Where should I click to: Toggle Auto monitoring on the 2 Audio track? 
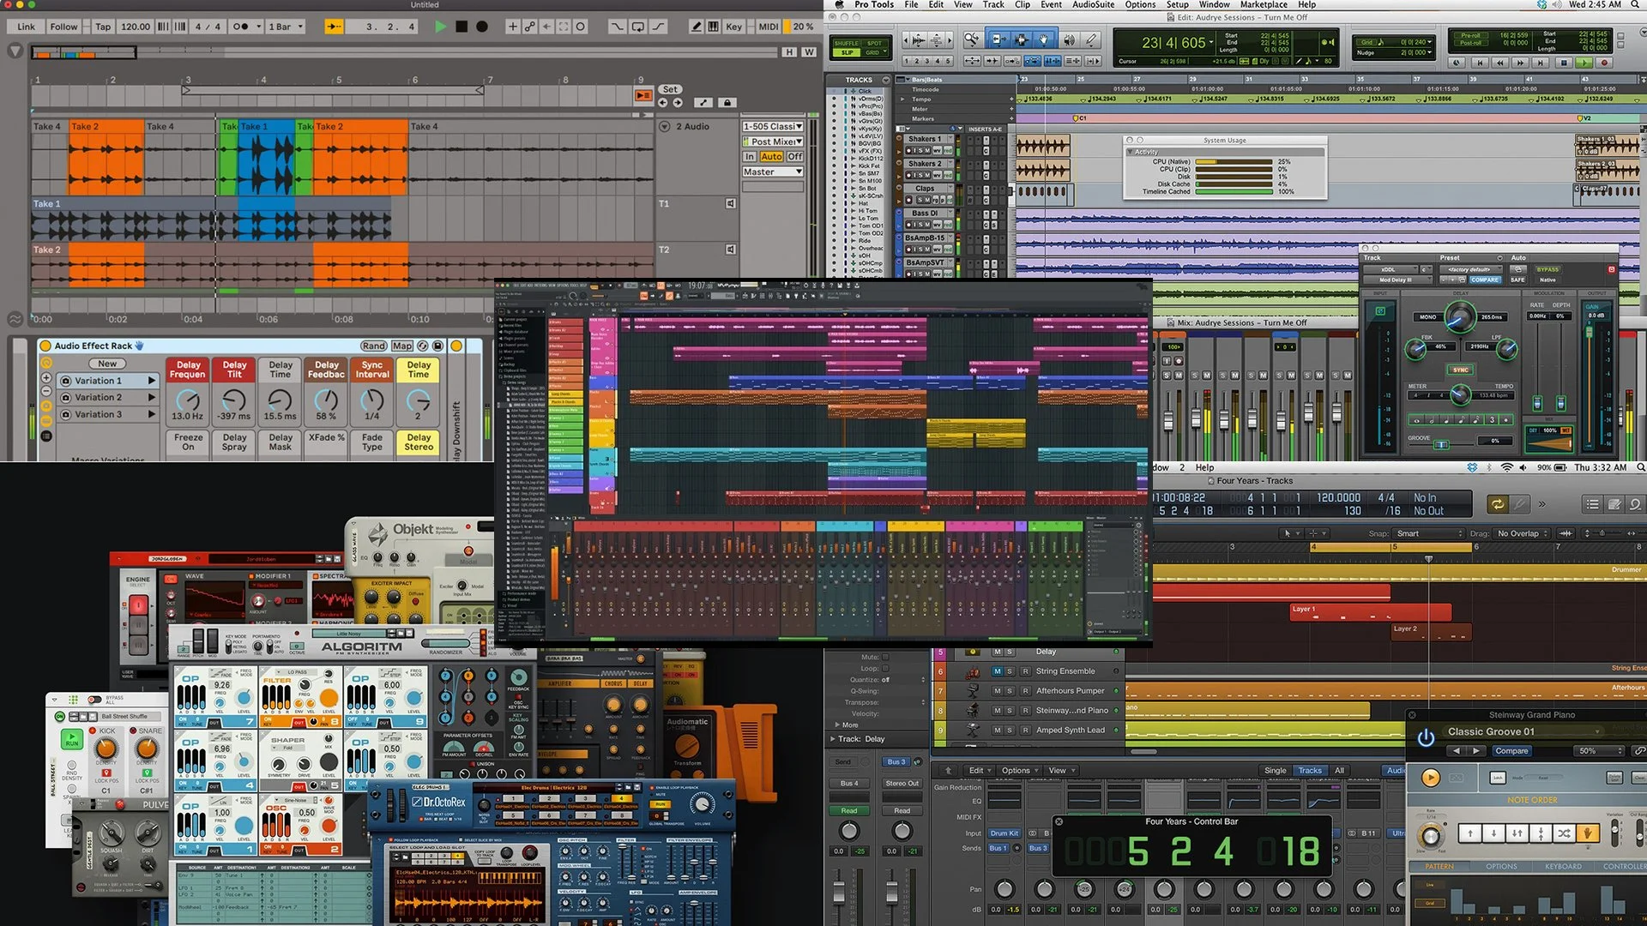tap(771, 156)
